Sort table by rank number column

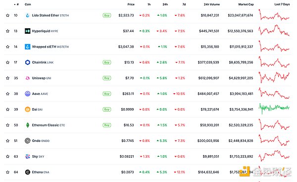click(17, 4)
